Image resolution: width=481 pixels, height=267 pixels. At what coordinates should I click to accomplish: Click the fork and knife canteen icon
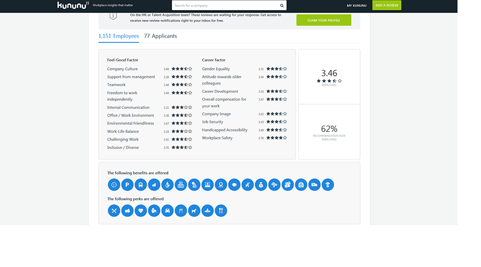click(x=221, y=210)
